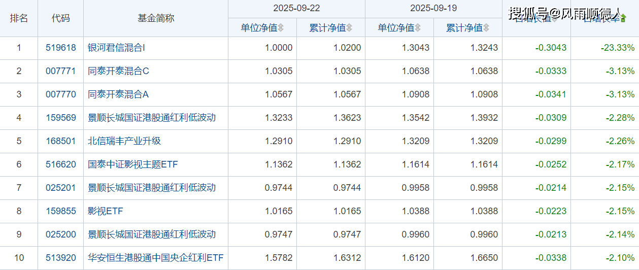
Task: Select daily change -0.0341
Action: click(x=551, y=94)
